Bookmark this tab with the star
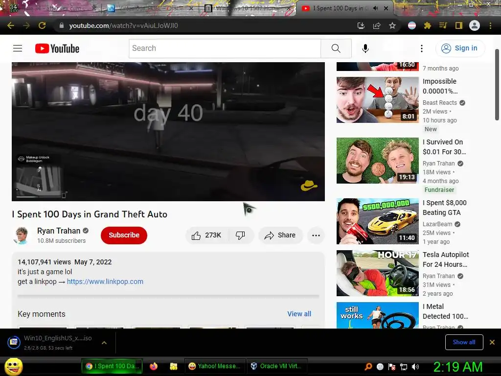Image resolution: width=501 pixels, height=376 pixels. (392, 25)
